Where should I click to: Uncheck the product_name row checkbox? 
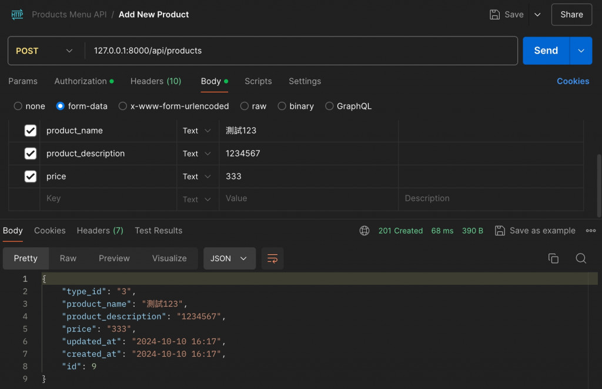coord(31,131)
